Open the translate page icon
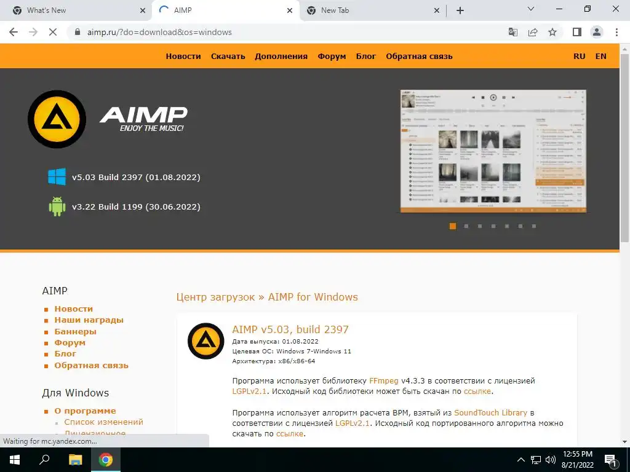The height and width of the screenshot is (472, 630). tap(513, 32)
